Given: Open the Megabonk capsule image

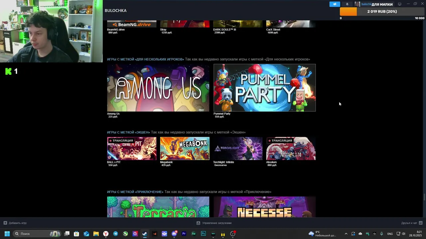Looking at the screenshot, I should tap(185, 149).
